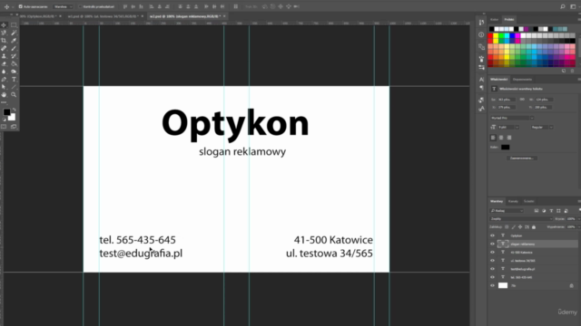Pick the pure red swatch in Próbki
The image size is (581, 326).
pos(490,35)
